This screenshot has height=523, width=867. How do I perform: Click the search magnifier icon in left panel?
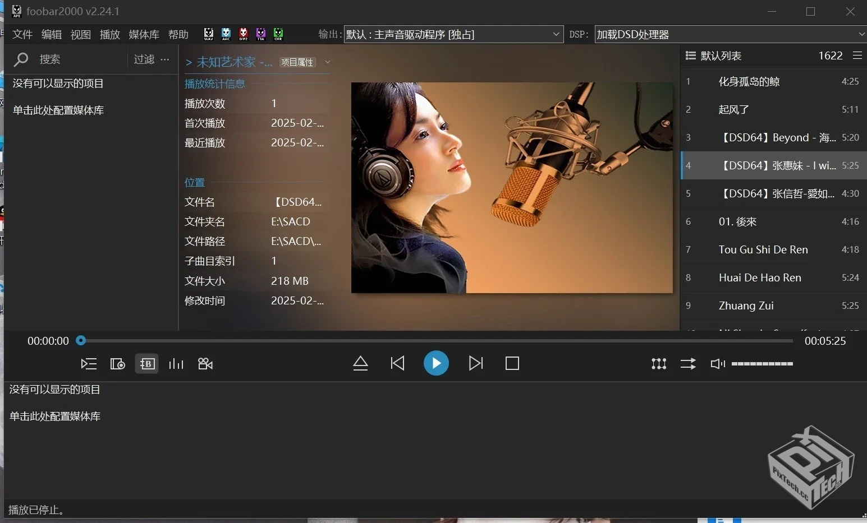tap(21, 59)
